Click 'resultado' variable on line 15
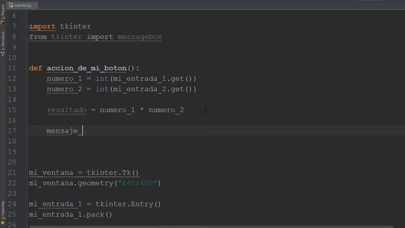 tap(66, 110)
